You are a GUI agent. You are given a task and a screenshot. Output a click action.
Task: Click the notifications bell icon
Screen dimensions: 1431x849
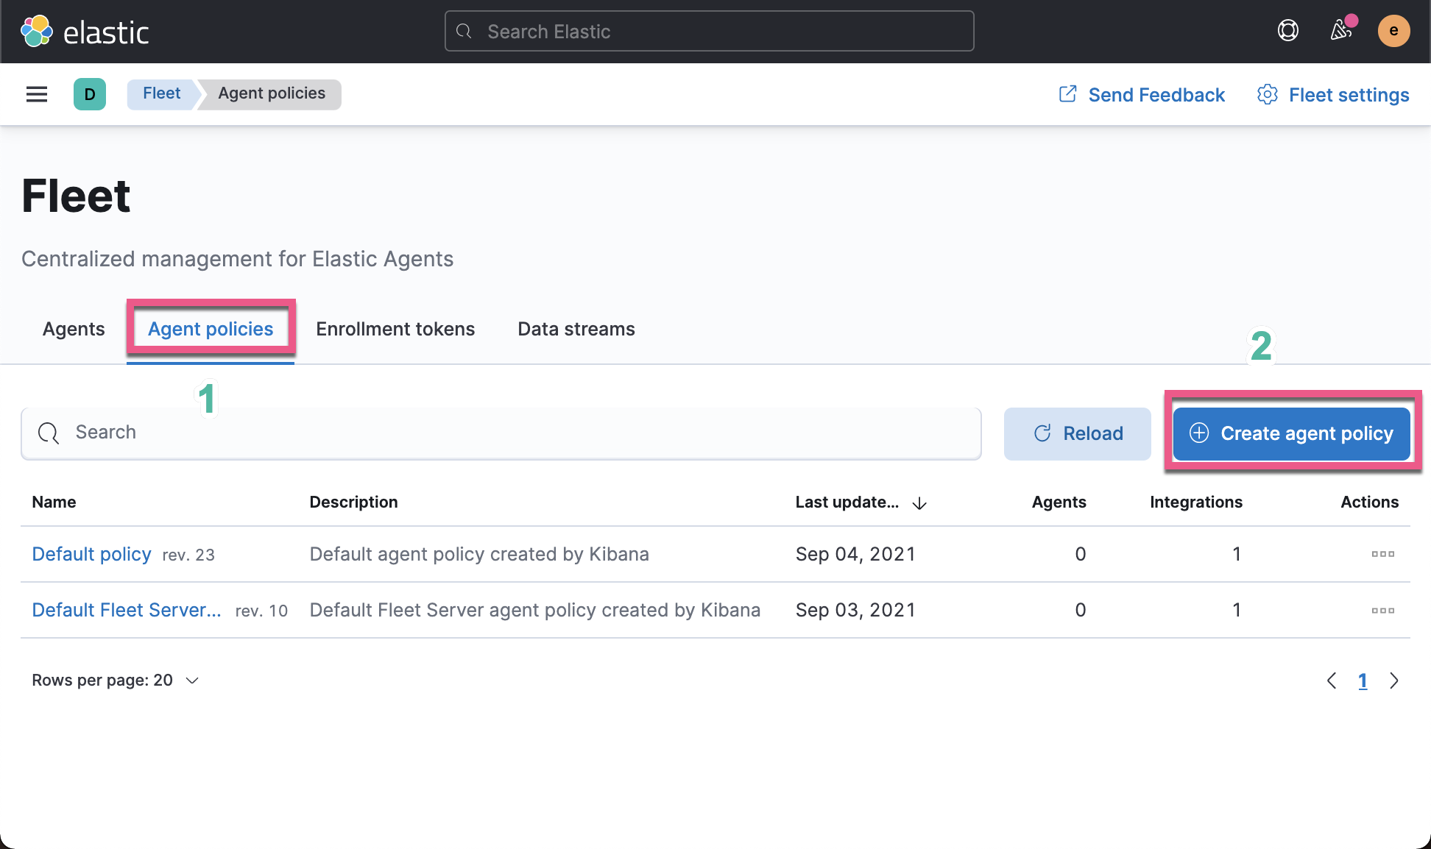1340,30
